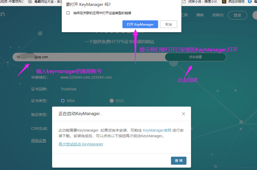Click the domain text www.223344.com,223344.com
The image size is (257, 170).
[86, 77]
